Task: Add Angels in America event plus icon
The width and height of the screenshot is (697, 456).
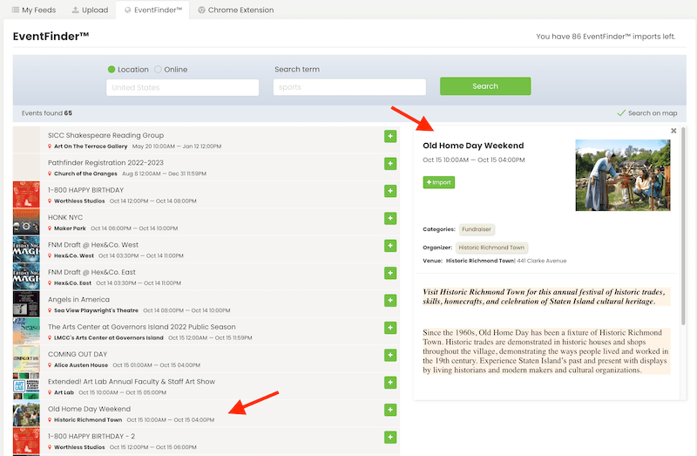Action: (x=390, y=300)
